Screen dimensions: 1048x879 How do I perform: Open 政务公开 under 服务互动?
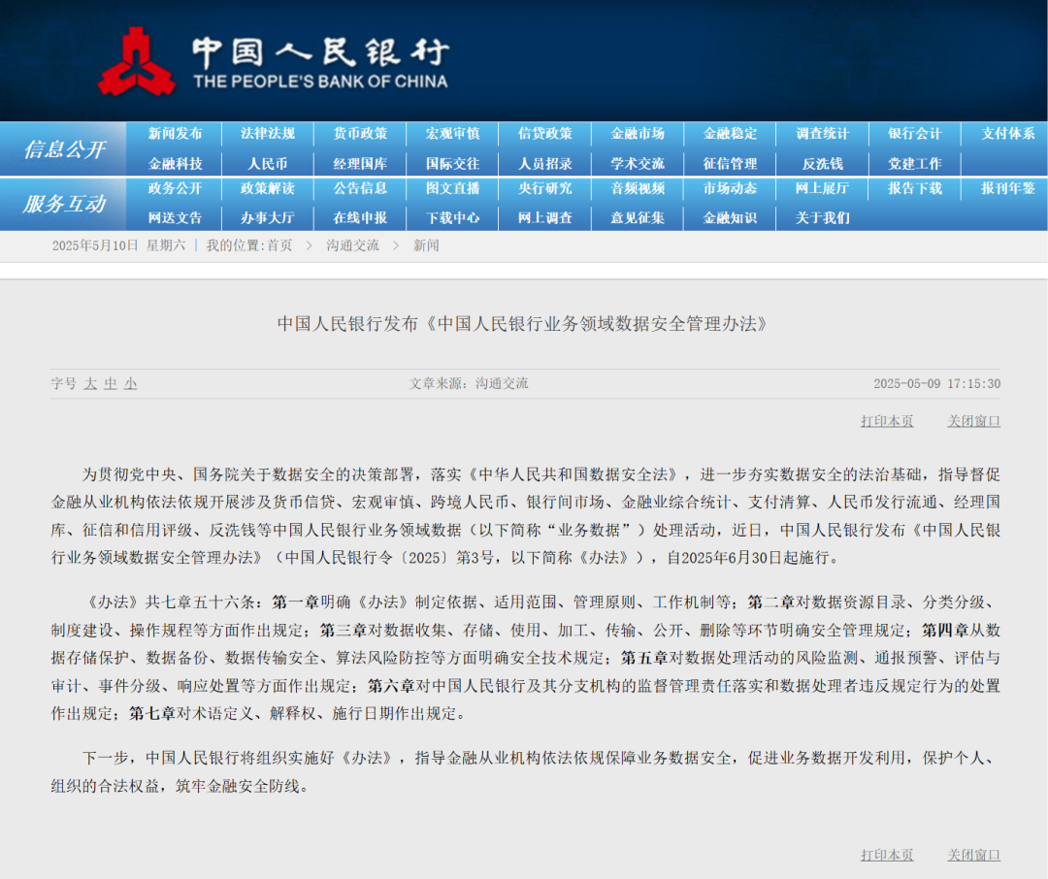click(x=175, y=188)
